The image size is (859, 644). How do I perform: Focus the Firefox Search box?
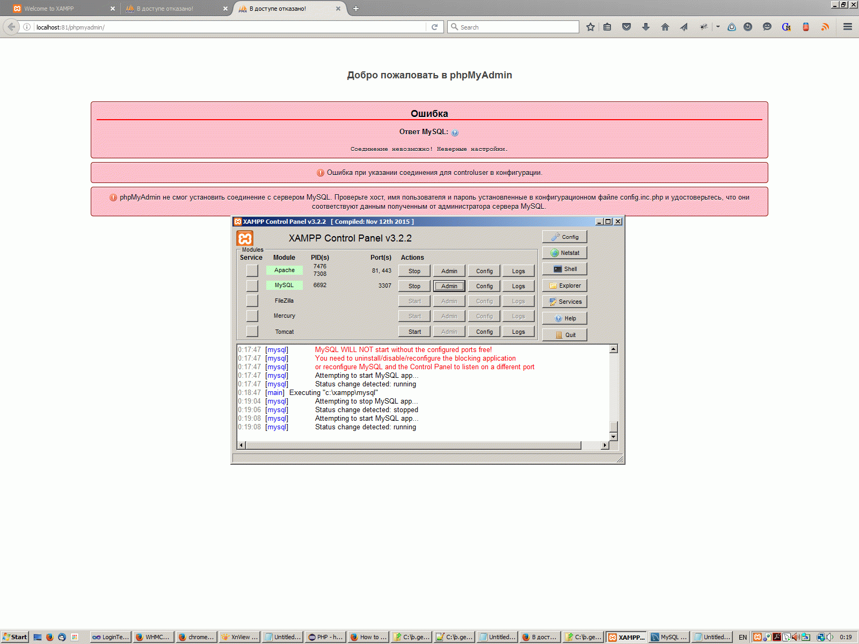(513, 27)
